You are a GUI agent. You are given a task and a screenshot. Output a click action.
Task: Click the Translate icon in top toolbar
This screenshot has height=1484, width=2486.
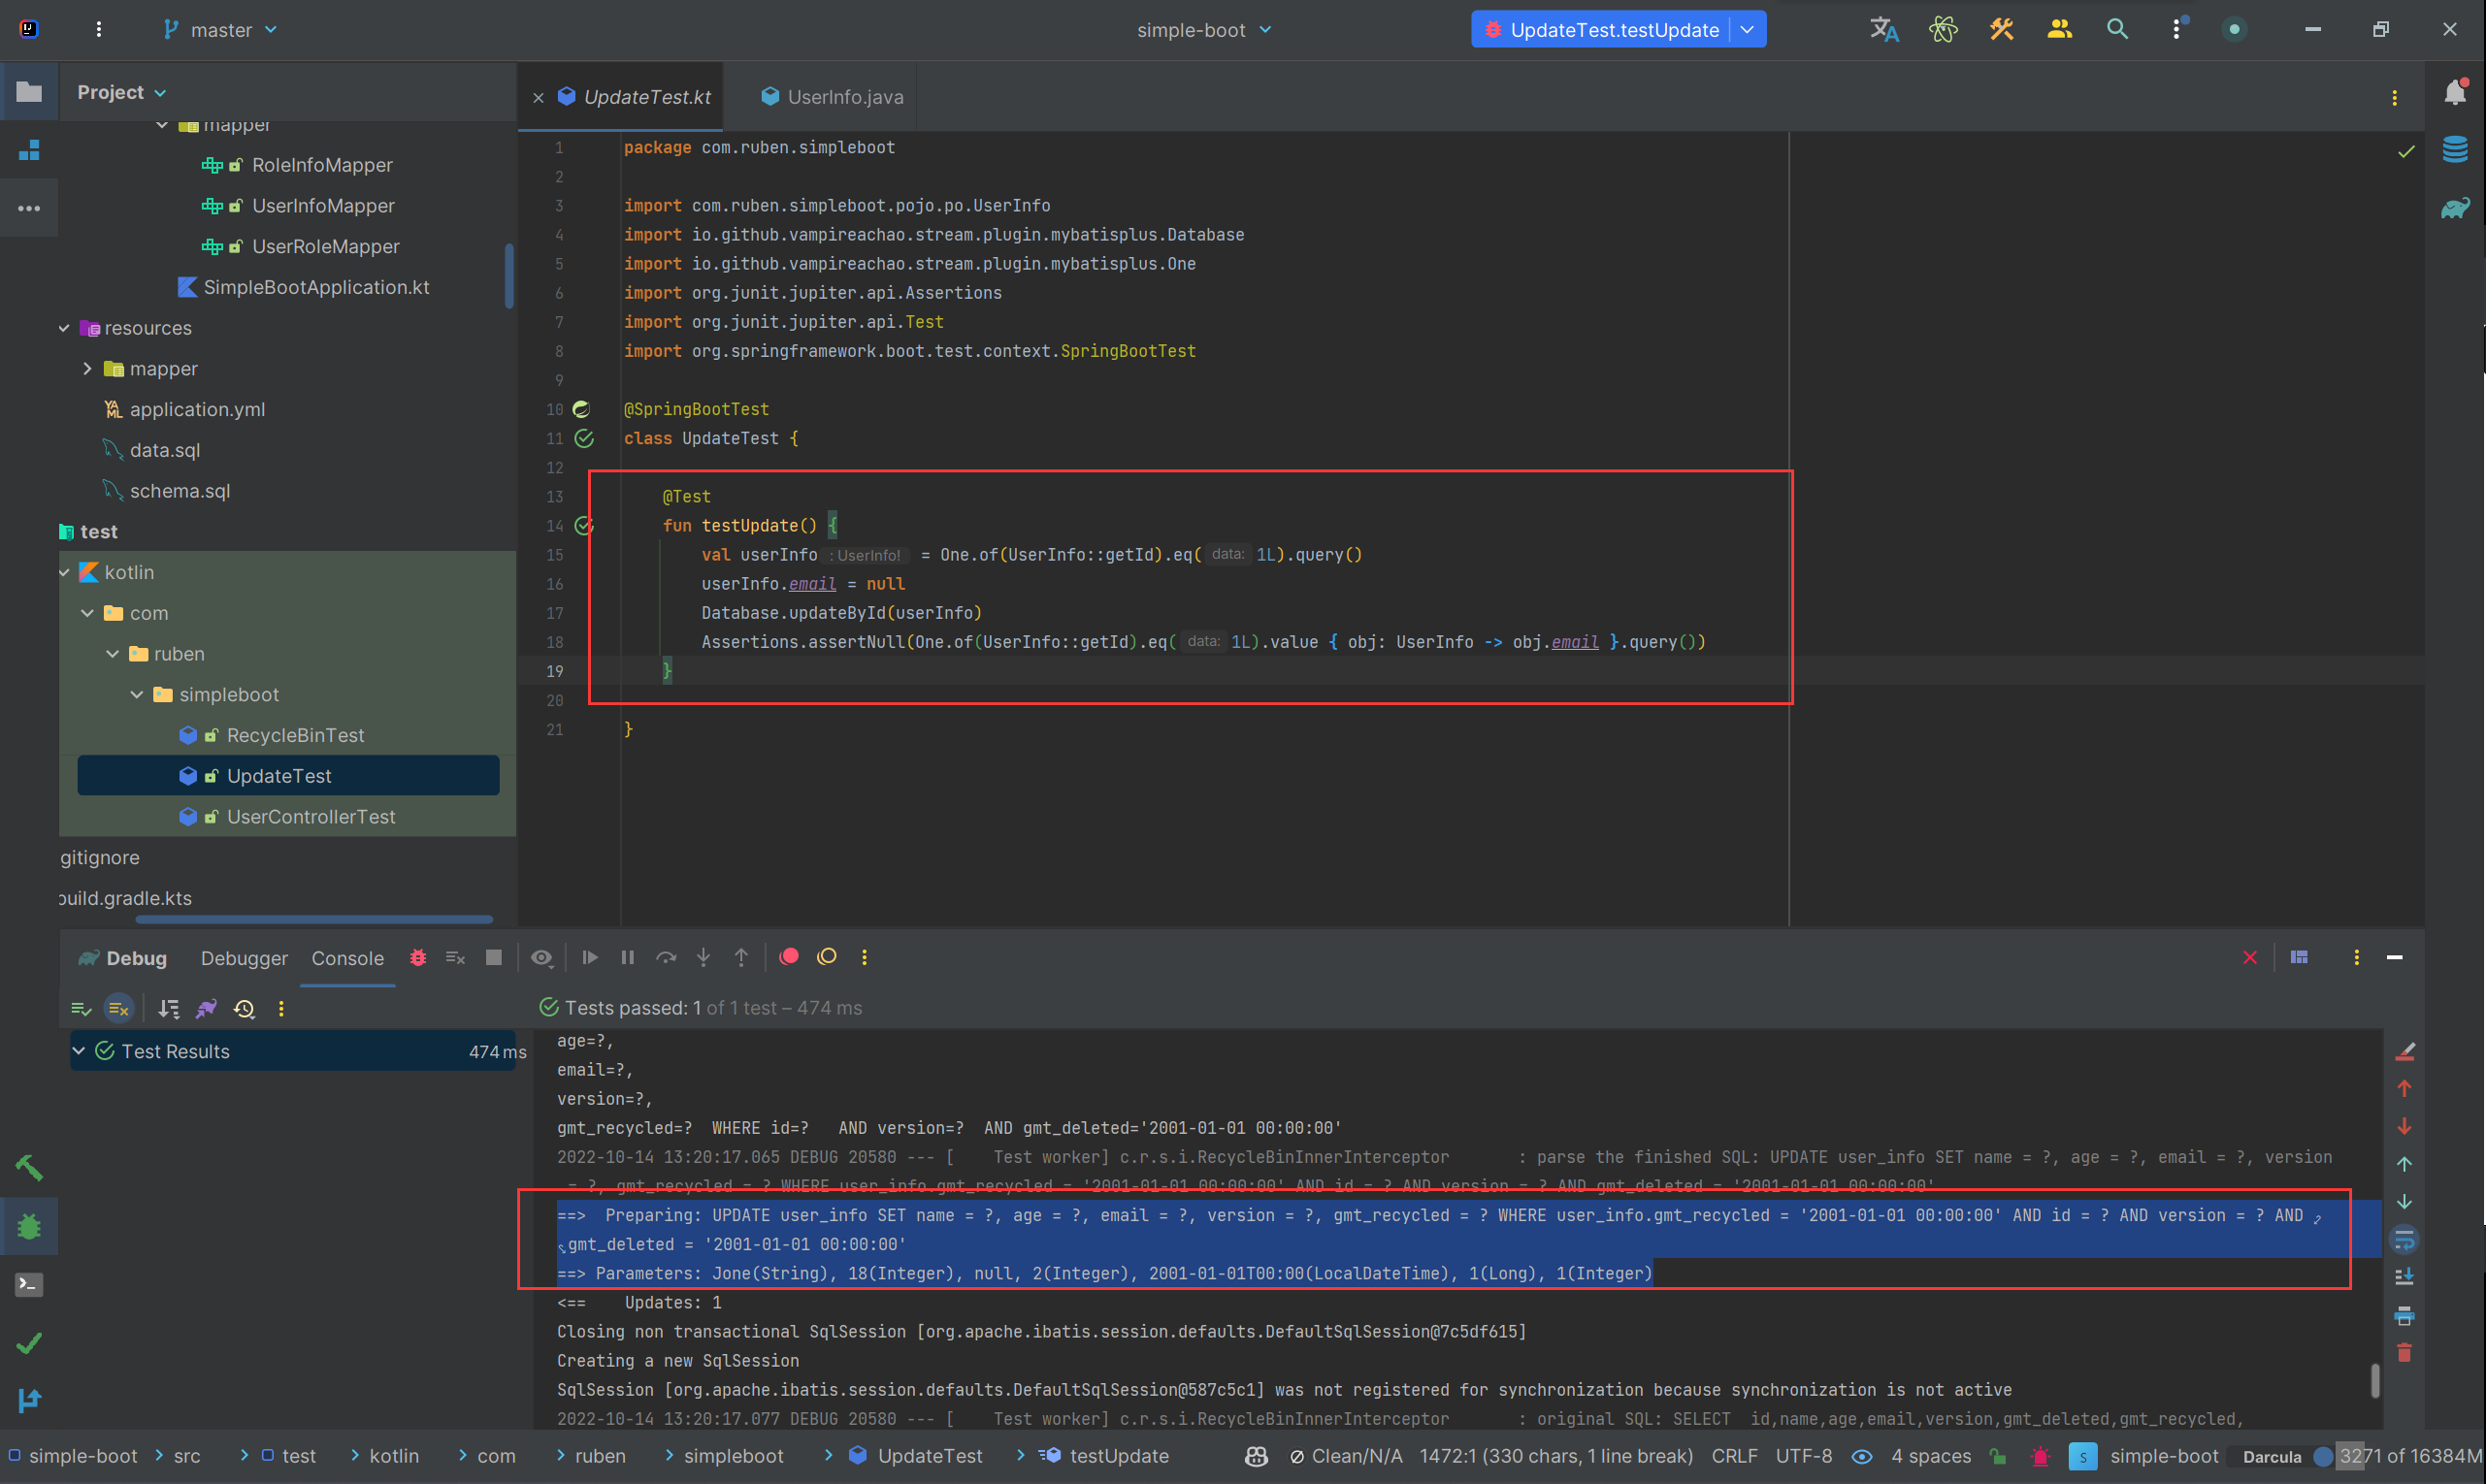pos(1883,29)
